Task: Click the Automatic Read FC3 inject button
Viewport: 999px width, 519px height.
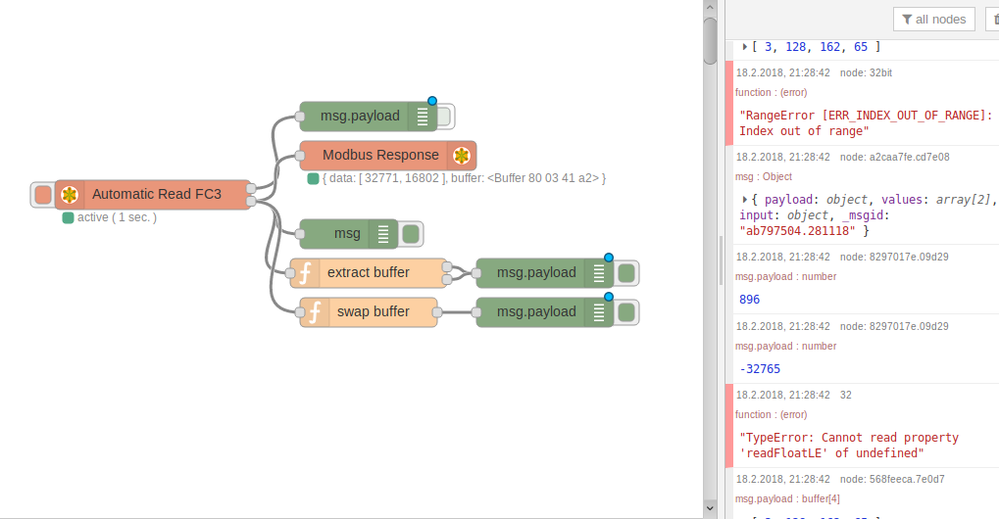Action: point(43,195)
